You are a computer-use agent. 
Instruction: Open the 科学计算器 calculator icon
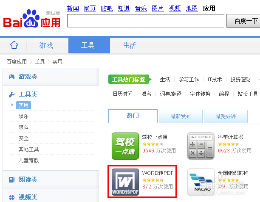pyautogui.click(x=201, y=146)
